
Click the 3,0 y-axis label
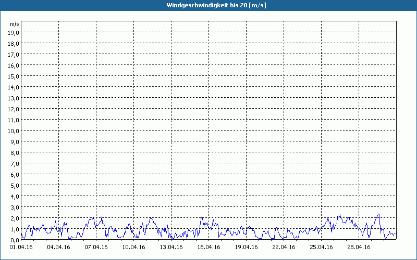tap(15, 207)
